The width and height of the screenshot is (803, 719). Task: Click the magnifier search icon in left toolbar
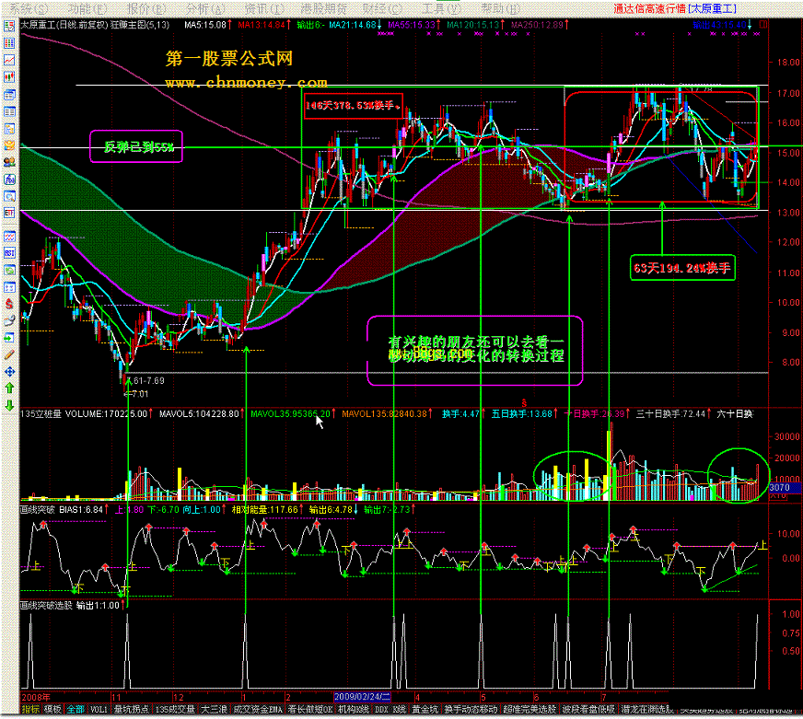[9, 196]
